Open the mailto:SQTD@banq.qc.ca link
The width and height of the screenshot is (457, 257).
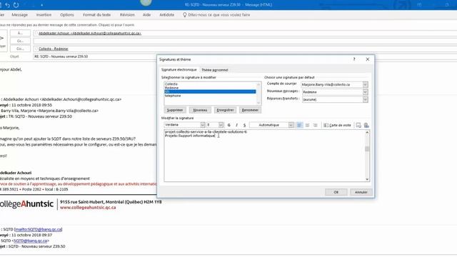coord(38,229)
